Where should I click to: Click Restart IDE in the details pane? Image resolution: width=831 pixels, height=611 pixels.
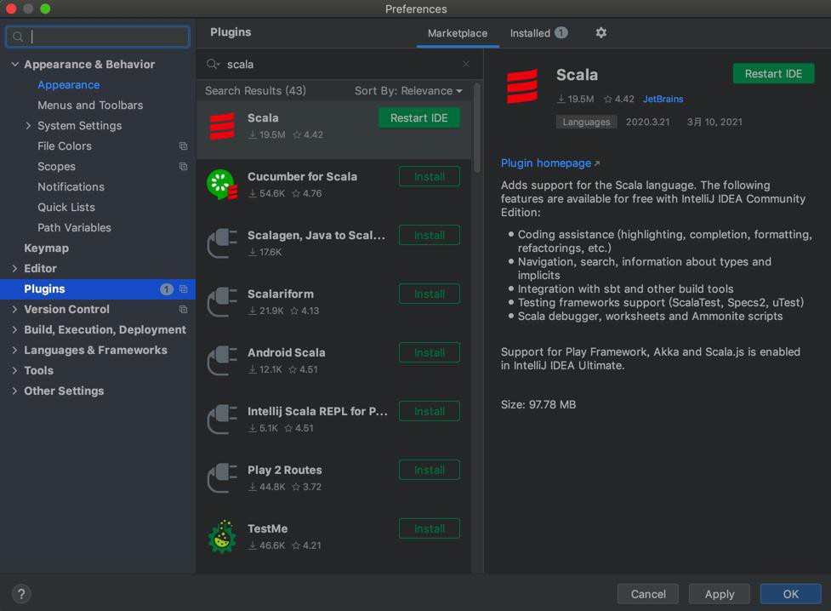(773, 74)
